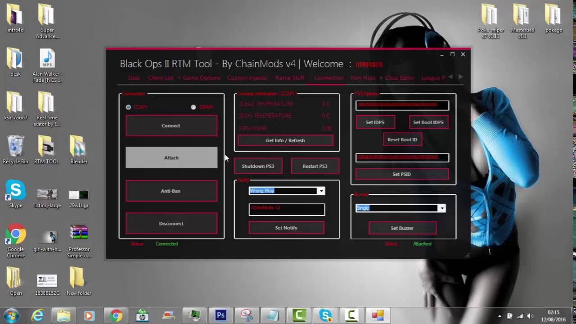The image size is (576, 324).
Task: Open the Google Chrome desktop shortcut
Action: [x=15, y=241]
